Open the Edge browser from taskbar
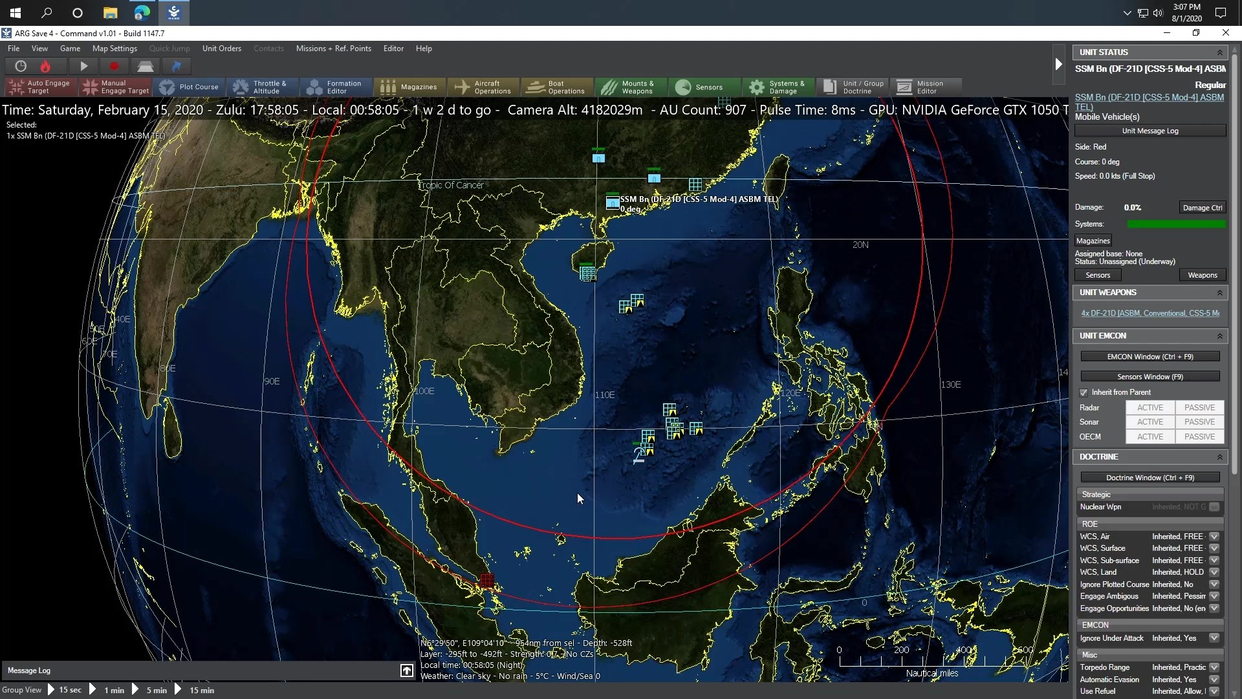1242x699 pixels. (142, 12)
